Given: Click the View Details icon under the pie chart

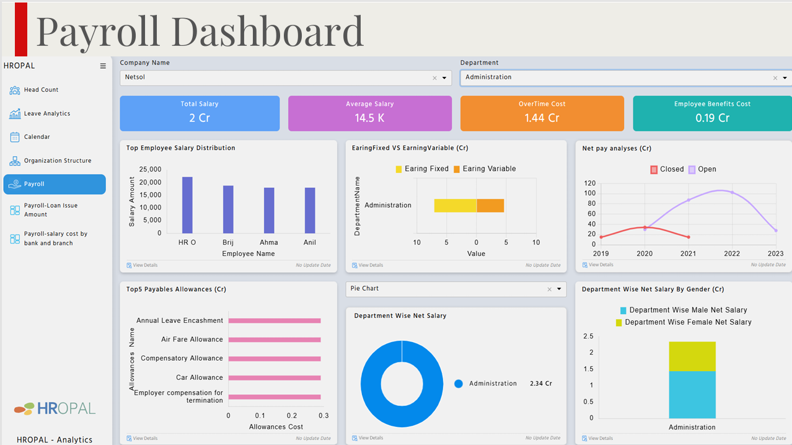Looking at the screenshot, I should coord(354,438).
